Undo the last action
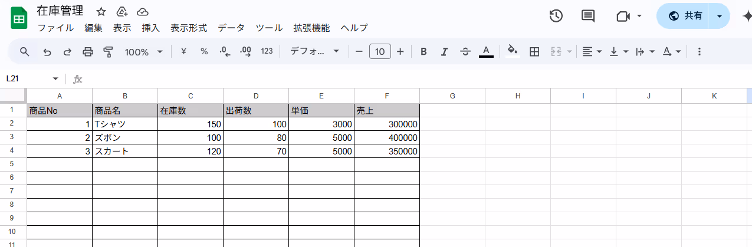 pos(47,52)
